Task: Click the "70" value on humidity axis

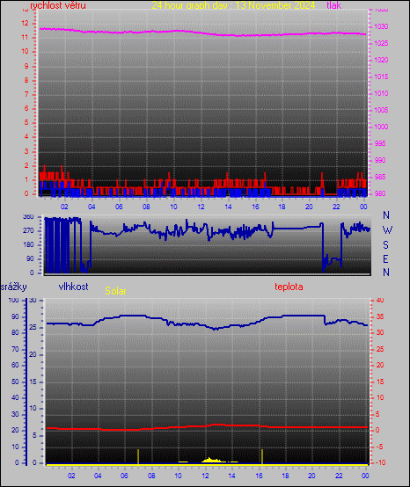Action: 15,349
